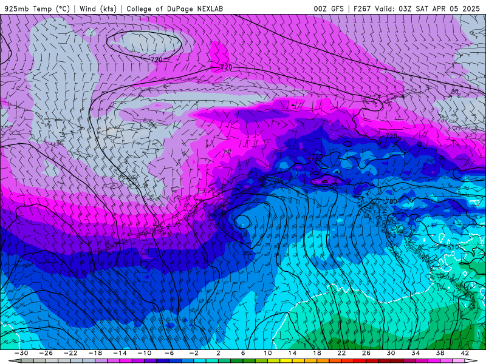
Task: Click "College of DuPage NEXLAB" header text
Action: tap(174, 8)
